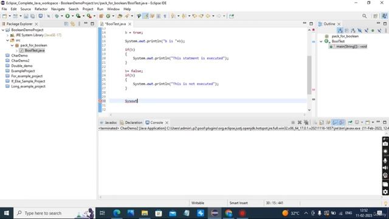This screenshot has height=219, width=389.
Task: Click the Save toolbar icon
Action: pyautogui.click(x=26, y=16)
